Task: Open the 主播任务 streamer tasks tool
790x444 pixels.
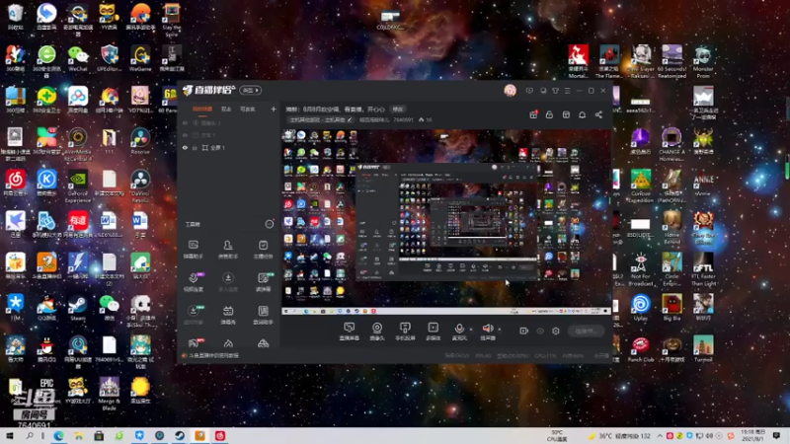Action: [x=263, y=250]
